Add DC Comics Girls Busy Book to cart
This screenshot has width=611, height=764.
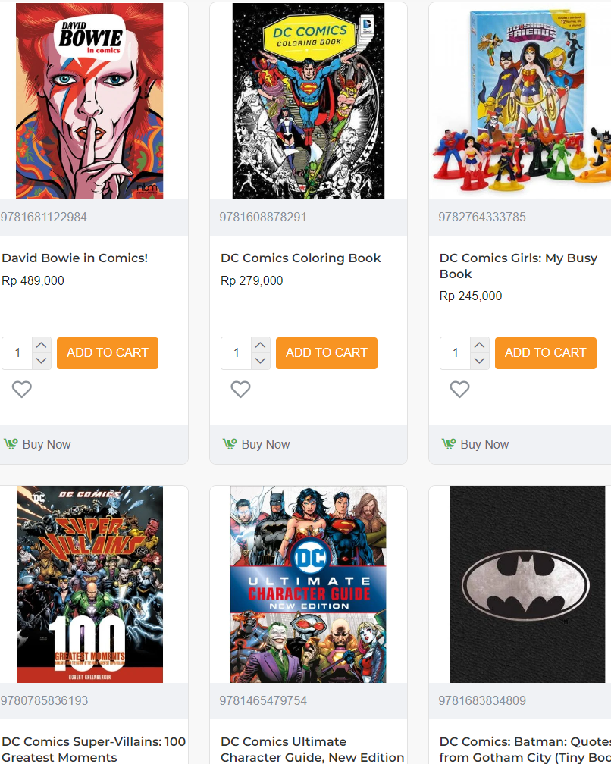pyautogui.click(x=545, y=353)
